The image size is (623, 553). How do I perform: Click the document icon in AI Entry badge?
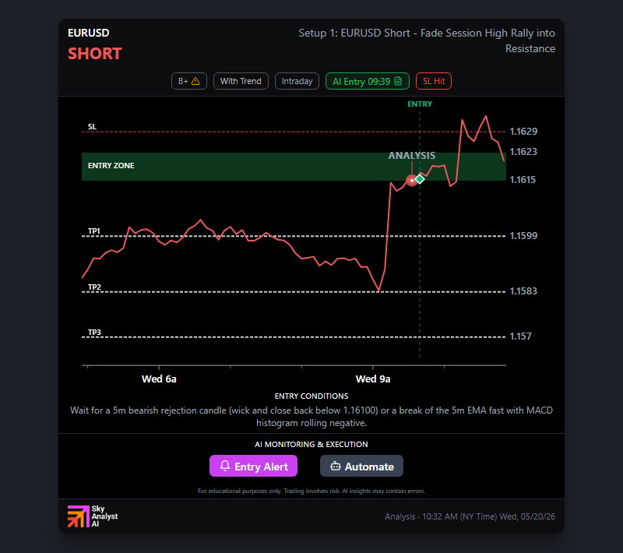[x=398, y=81]
